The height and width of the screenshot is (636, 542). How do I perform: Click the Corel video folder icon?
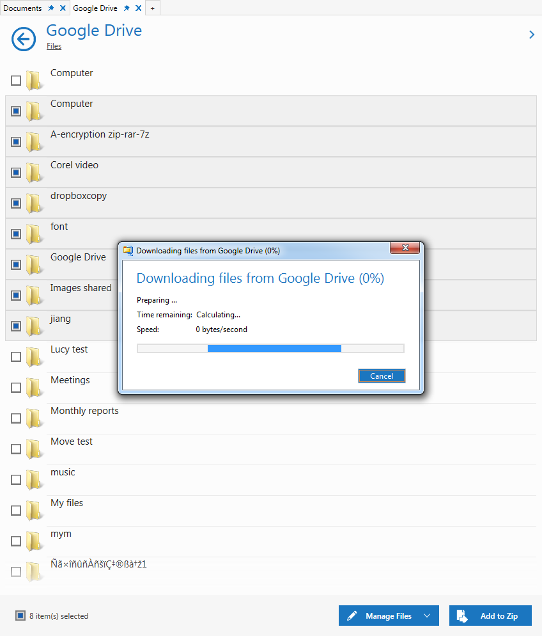(35, 172)
